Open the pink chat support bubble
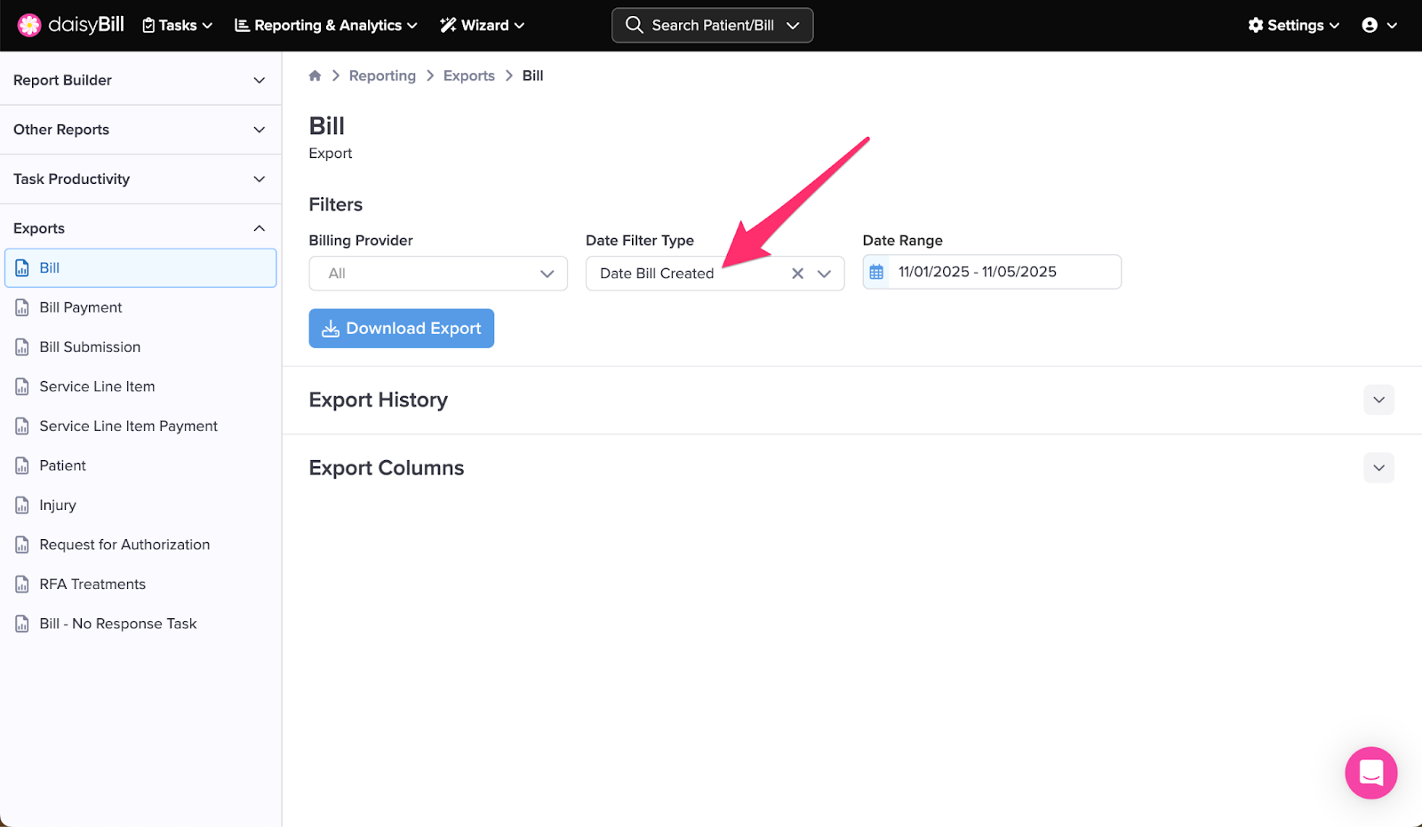This screenshot has height=827, width=1422. pos(1370,773)
